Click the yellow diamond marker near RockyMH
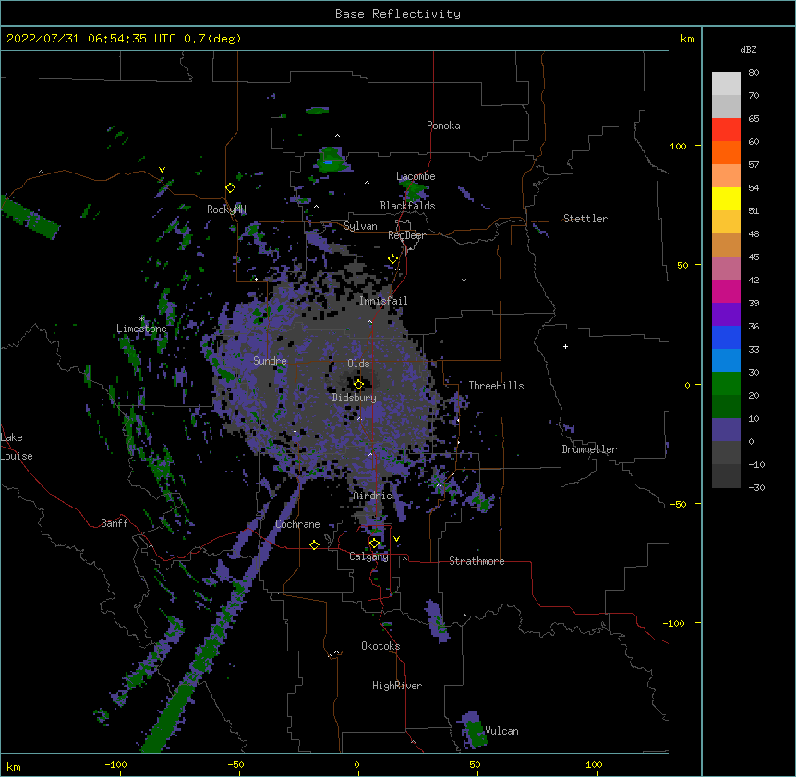This screenshot has height=777, width=796. pos(231,188)
